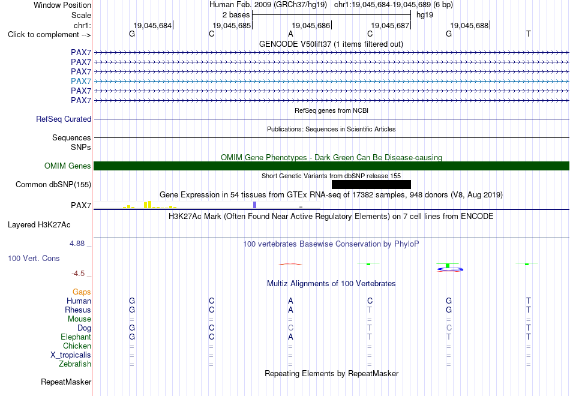This screenshot has height=396, width=570.
Task: Click the Layered H3K27Ac track label
Action: click(x=39, y=225)
